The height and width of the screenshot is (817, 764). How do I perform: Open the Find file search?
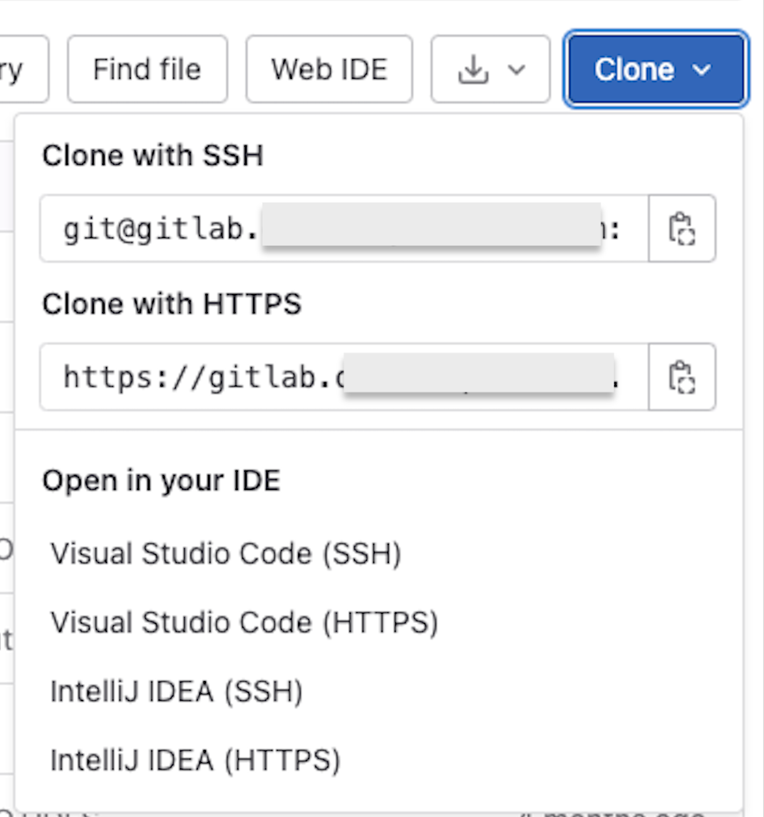147,70
